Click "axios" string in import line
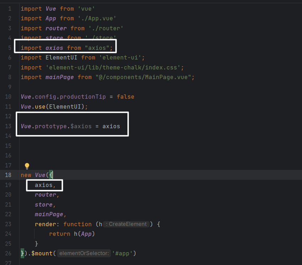Screen dimensions: 302x265 coord(97,48)
